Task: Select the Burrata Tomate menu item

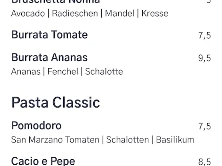Action: (x=49, y=35)
